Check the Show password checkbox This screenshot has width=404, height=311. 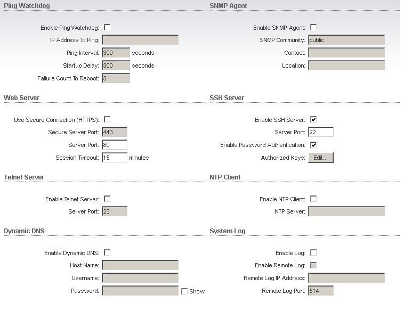184,291
